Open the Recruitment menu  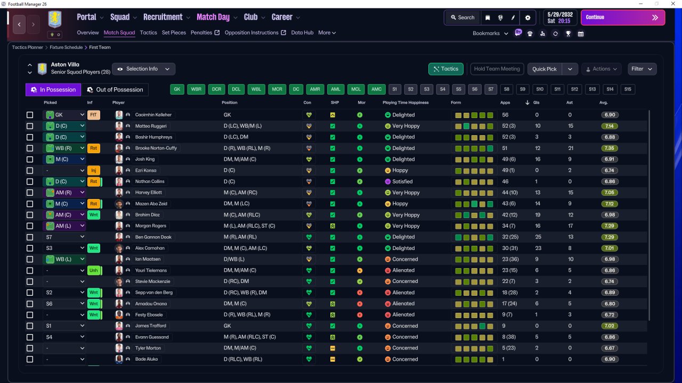(x=167, y=17)
